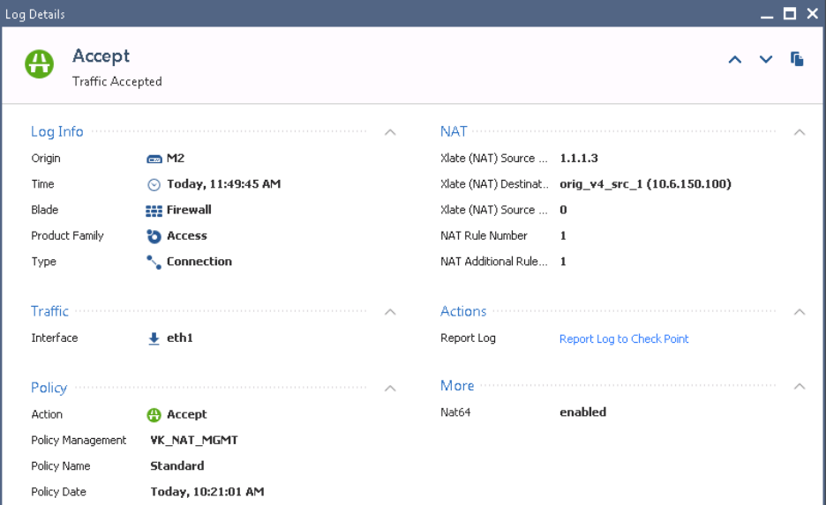Click the M2 gateway origin icon
The width and height of the screenshot is (826, 505).
point(154,159)
